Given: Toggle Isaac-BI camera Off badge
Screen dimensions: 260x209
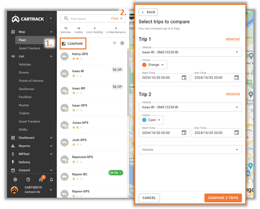Looking at the screenshot, I should pyautogui.click(x=117, y=70).
